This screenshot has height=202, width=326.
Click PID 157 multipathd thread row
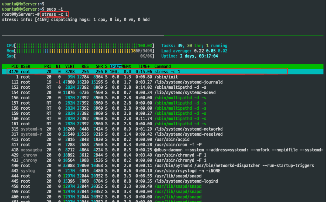point(163,103)
